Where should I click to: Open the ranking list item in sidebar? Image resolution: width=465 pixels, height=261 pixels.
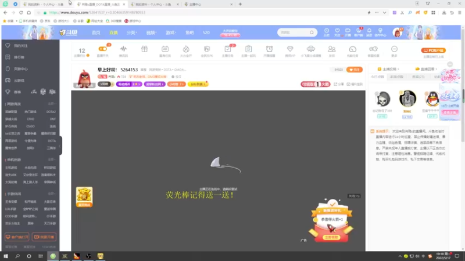click(x=19, y=57)
